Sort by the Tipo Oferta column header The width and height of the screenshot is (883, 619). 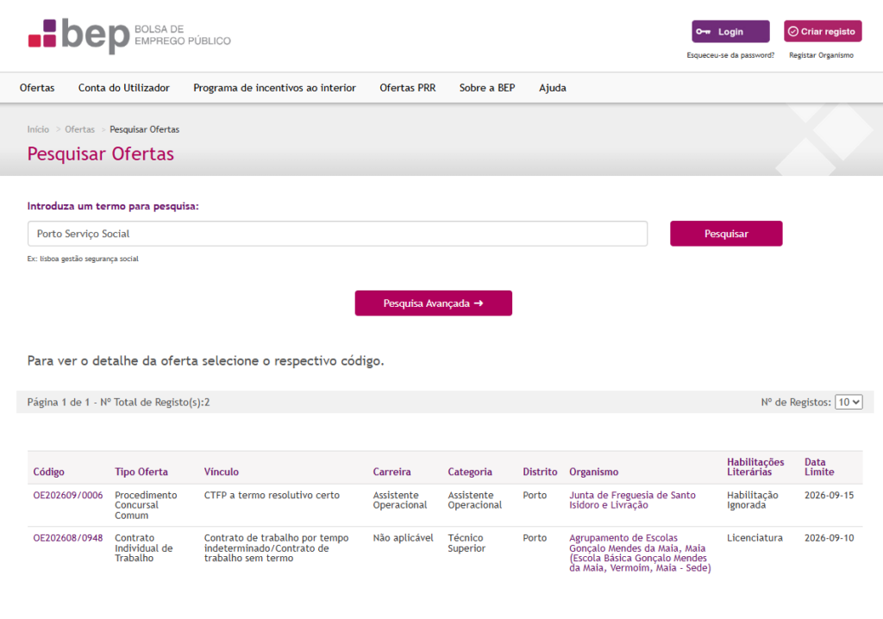coord(141,472)
